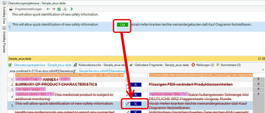Image resolution: width=265 pixels, height=113 pixels.
Task: Select the Sample file.docx.sdlxliff document tab
Action: [102, 71]
